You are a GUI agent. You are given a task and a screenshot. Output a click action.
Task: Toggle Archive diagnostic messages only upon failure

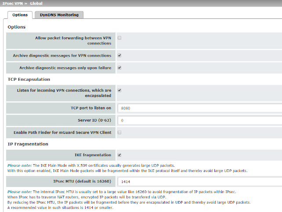[119, 68]
